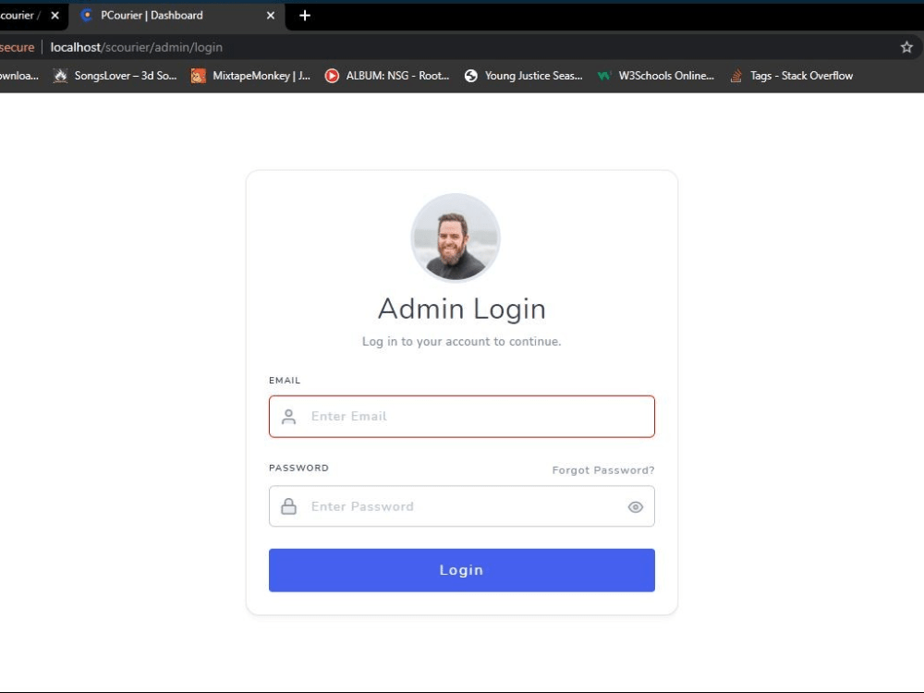Click the EMAIL field label
Image resolution: width=924 pixels, height=693 pixels.
click(285, 381)
